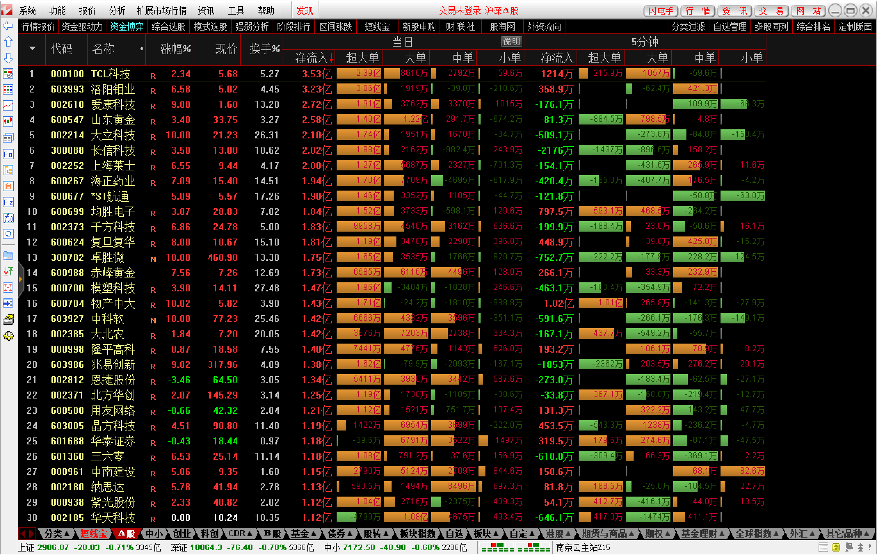Click the 网站 button at top right

pyautogui.click(x=808, y=10)
